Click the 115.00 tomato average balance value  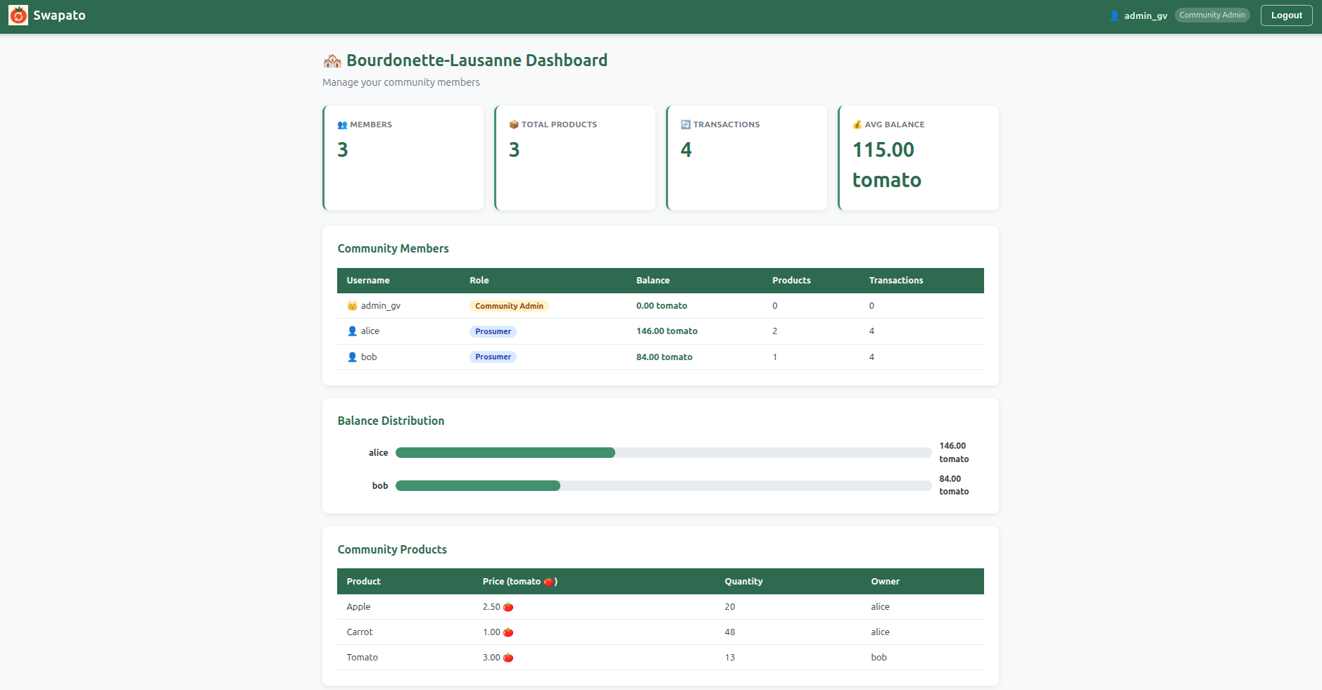tap(887, 165)
